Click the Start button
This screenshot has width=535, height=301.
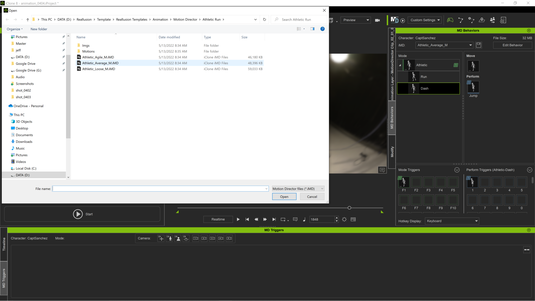82,214
